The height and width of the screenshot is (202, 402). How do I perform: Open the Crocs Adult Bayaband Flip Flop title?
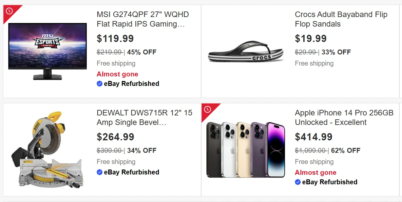pyautogui.click(x=341, y=19)
